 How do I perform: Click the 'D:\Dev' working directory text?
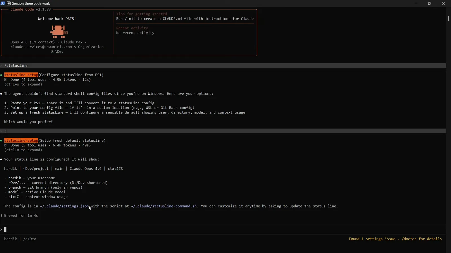(x=57, y=51)
